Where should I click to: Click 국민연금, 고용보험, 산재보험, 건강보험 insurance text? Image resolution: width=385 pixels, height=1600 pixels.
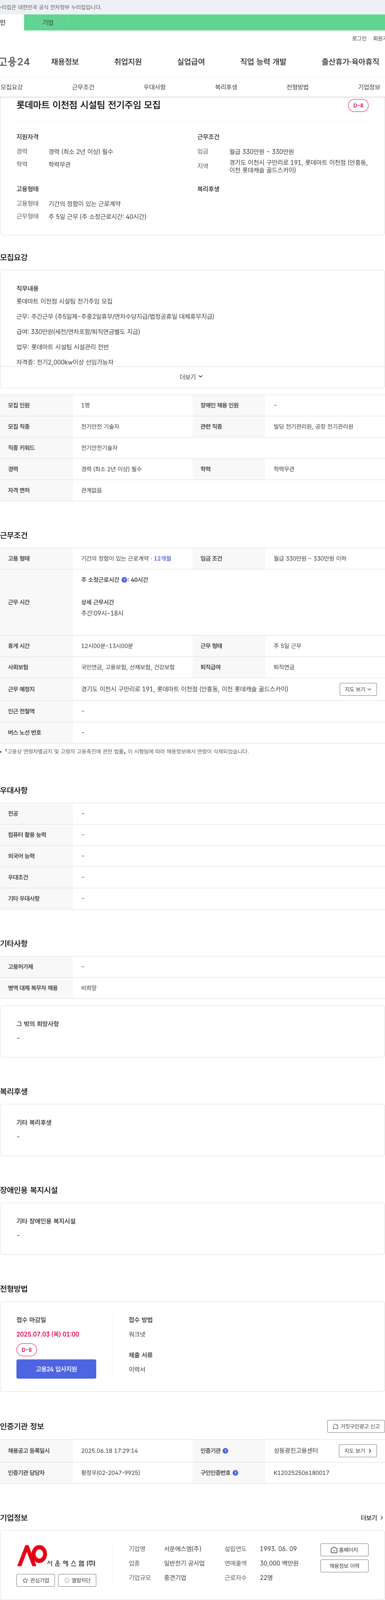point(128,667)
